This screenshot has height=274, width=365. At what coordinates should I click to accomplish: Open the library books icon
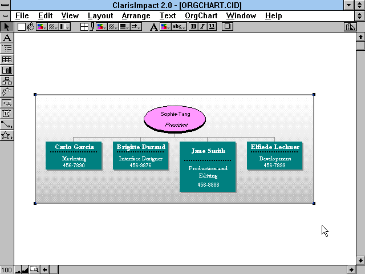(x=350, y=27)
